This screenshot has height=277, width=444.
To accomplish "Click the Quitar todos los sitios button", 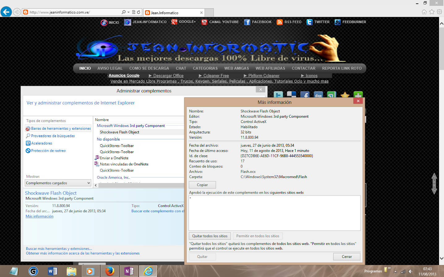I will tap(210, 236).
